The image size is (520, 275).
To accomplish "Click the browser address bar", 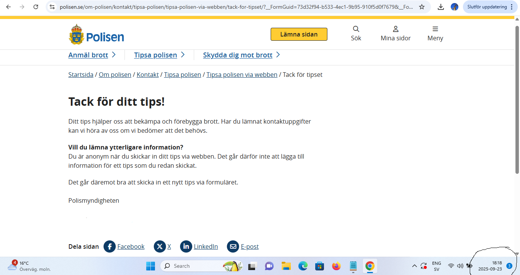I will (236, 7).
